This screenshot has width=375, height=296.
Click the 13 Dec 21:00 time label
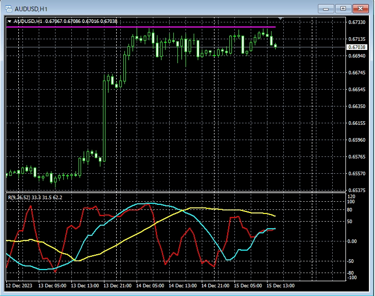(x=119, y=286)
